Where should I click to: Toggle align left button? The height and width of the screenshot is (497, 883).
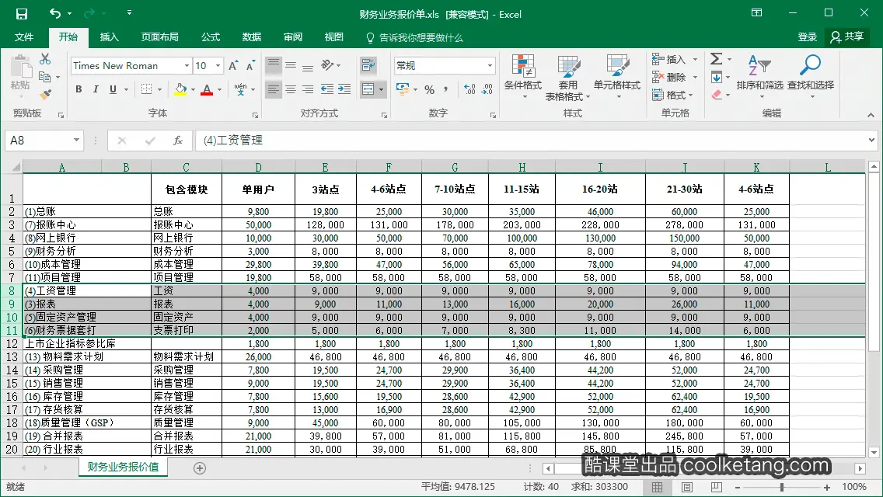tap(273, 89)
